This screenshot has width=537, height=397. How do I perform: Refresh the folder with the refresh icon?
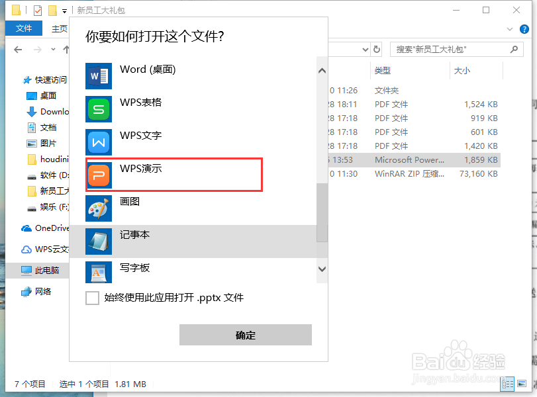tap(377, 50)
